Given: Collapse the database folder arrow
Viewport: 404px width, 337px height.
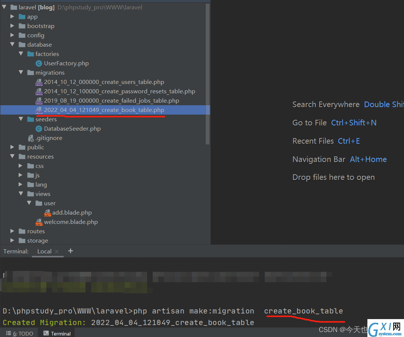Looking at the screenshot, I should pyautogui.click(x=12, y=44).
